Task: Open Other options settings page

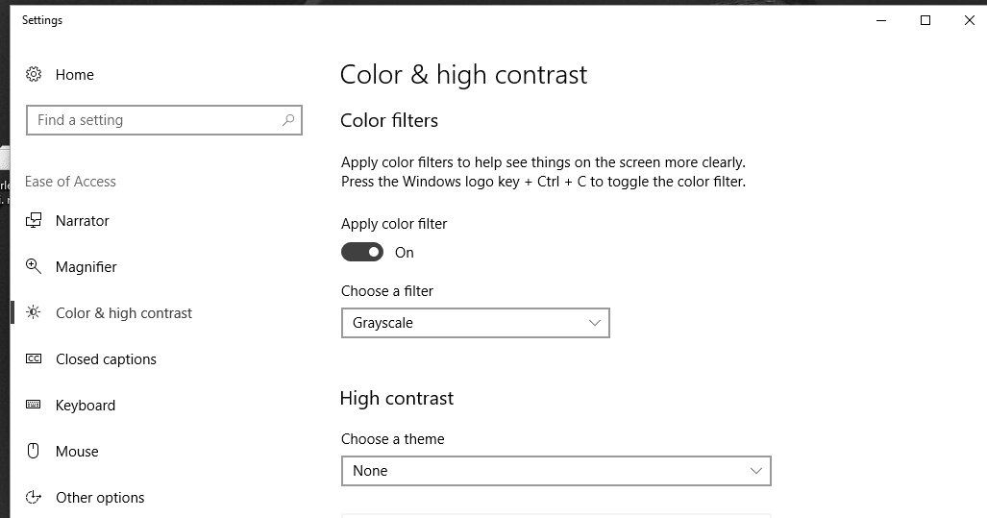Action: [100, 497]
